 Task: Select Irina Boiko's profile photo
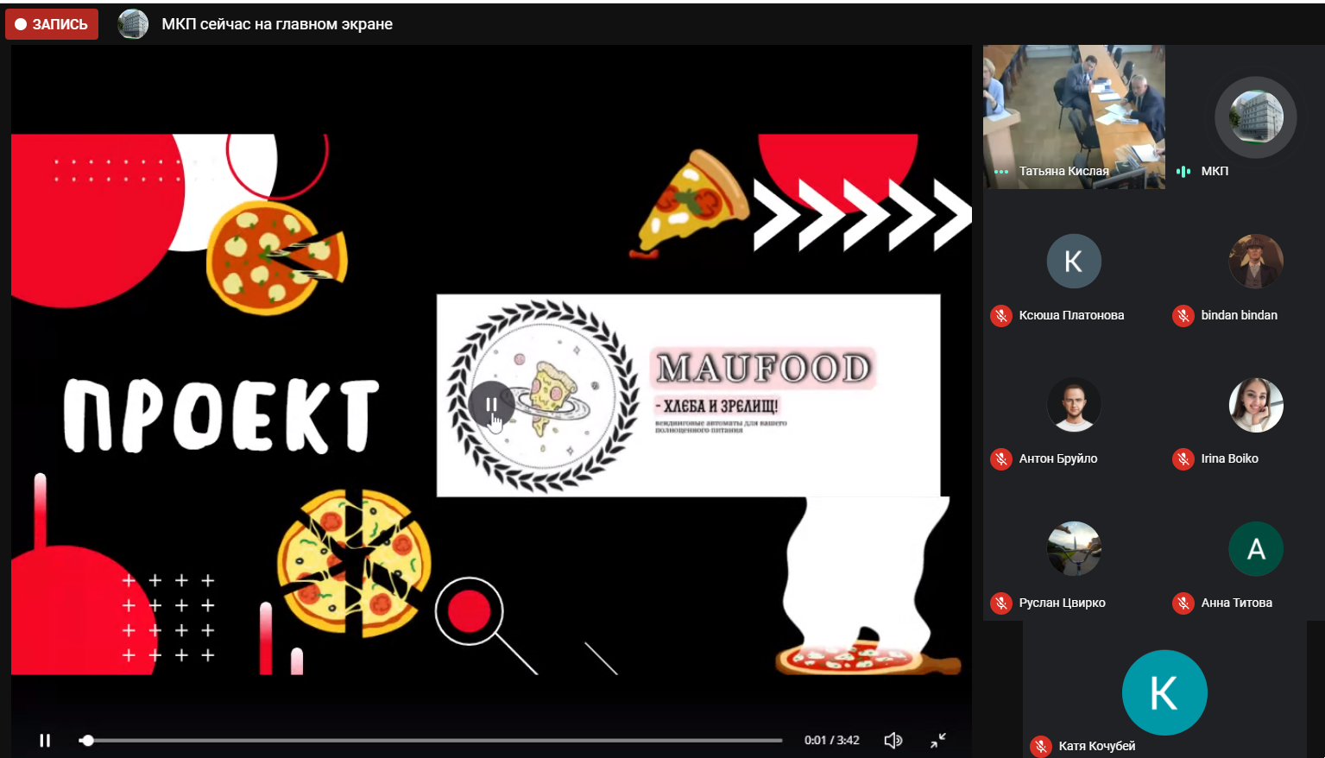(1255, 405)
